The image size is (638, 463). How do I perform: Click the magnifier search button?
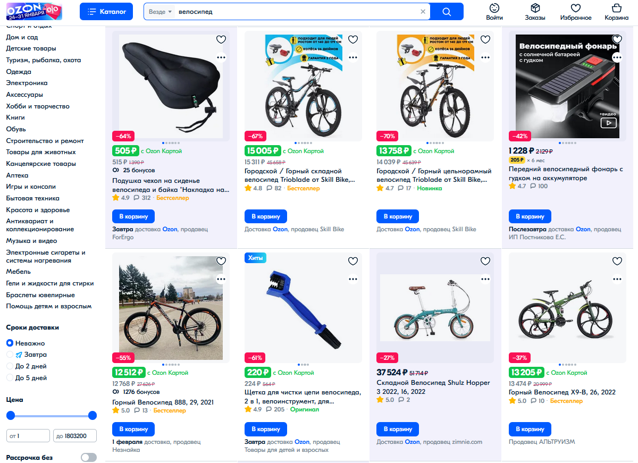click(447, 12)
